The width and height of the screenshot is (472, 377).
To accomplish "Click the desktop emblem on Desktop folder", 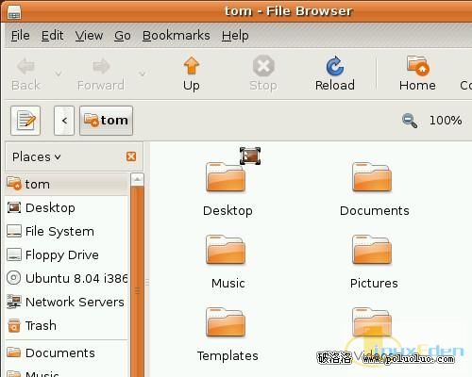I will tap(250, 156).
